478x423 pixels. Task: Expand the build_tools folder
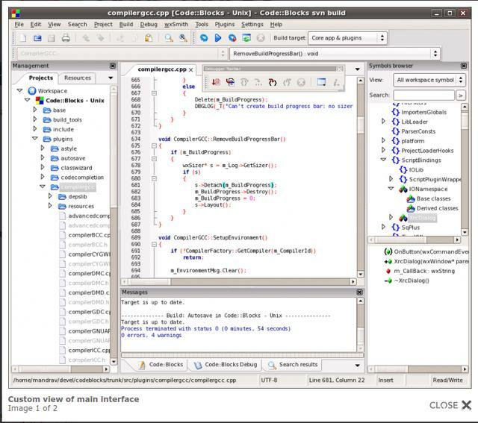(x=35, y=119)
